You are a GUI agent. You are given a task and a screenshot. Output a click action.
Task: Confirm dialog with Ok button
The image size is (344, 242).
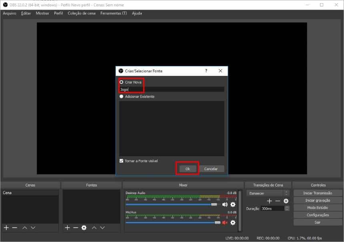pyautogui.click(x=188, y=169)
